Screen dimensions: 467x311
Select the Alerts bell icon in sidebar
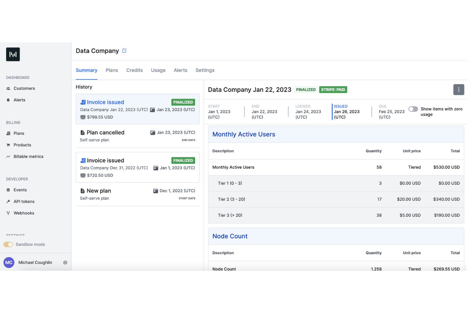(x=9, y=100)
